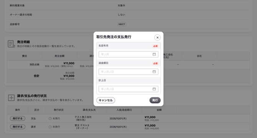This screenshot has height=138, width=257.
Task: Click 対象外 value text
Action: (121, 6)
